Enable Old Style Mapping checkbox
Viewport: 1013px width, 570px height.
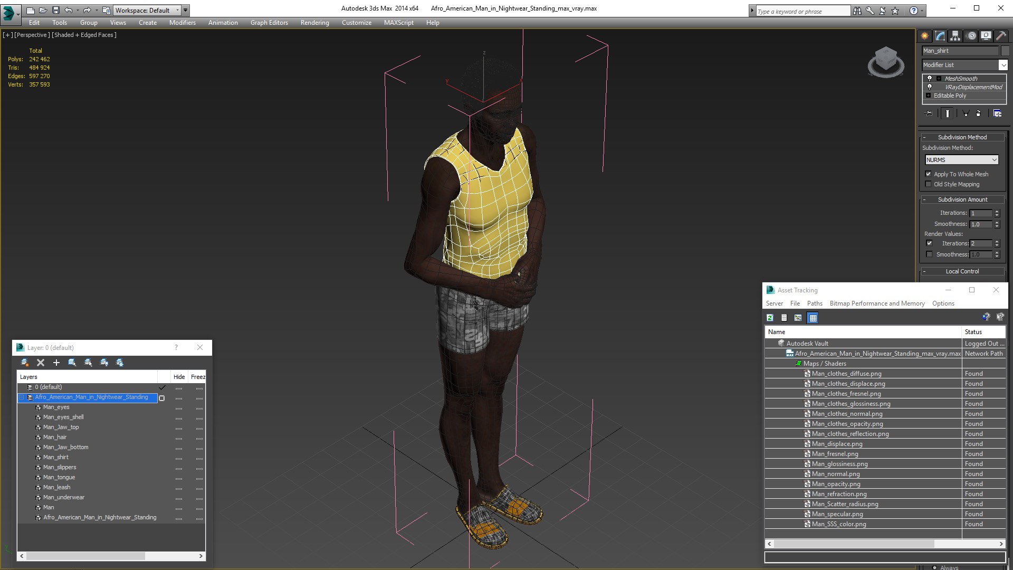click(928, 184)
